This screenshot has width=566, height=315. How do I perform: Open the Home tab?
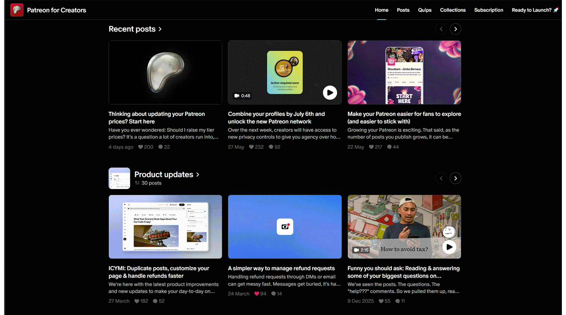pos(381,10)
